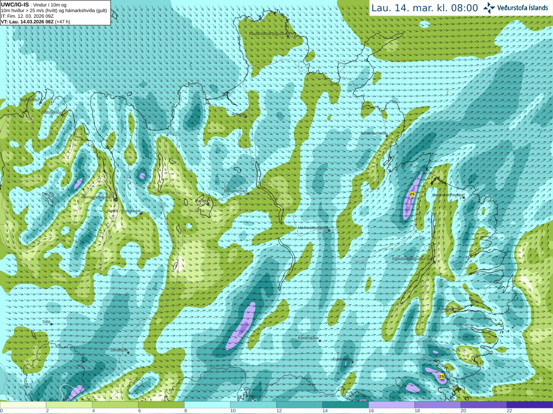
Task: Select the 20–22 m/s legend color
Action: pyautogui.click(x=484, y=405)
